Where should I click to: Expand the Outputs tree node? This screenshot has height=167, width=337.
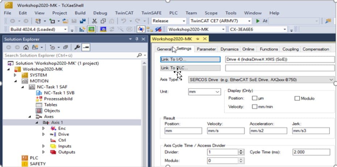pos(43,152)
